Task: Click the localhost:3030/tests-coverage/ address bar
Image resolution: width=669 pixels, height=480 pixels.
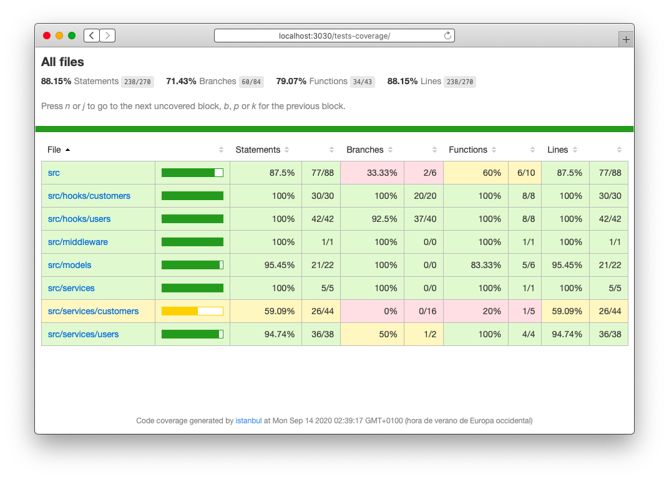Action: coord(334,36)
